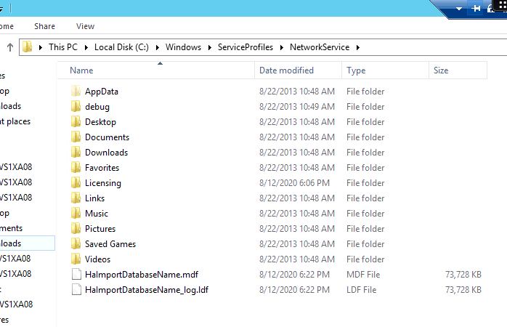
Task: Click the Licensing folder name
Action: point(103,183)
